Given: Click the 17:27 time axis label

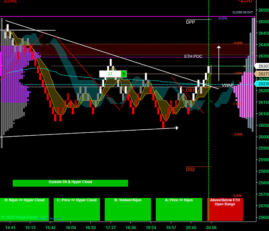Looking at the screenshot, I should [111, 228].
